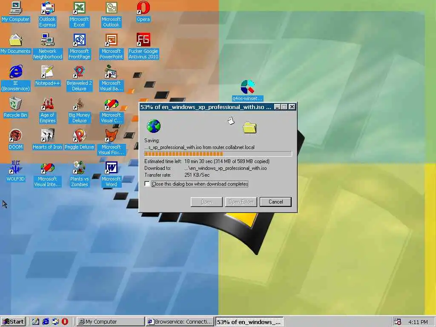436x327 pixels.
Task: Click the Open Folder button in download dialog
Action: (x=241, y=202)
